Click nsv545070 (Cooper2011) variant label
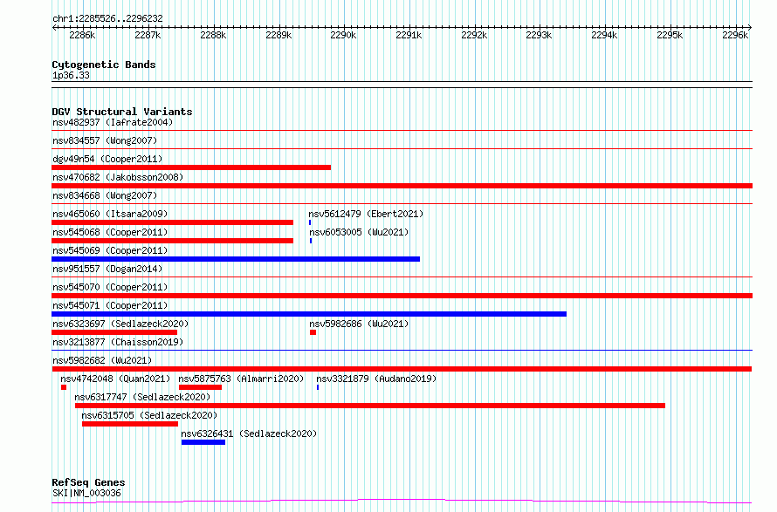Image resolution: width=777 pixels, height=512 pixels. click(x=110, y=287)
